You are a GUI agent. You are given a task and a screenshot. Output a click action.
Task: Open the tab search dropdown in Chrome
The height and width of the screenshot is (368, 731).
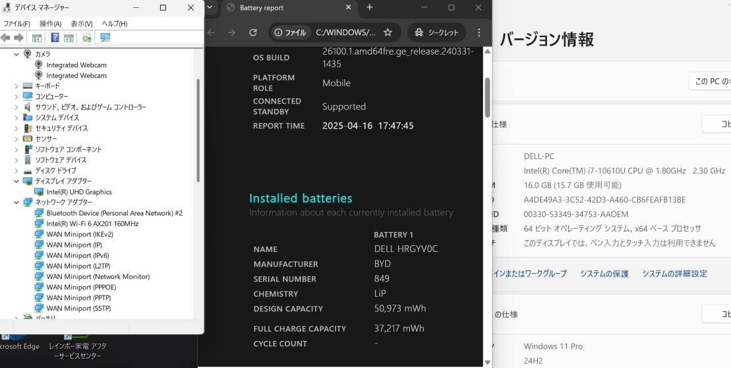(x=210, y=7)
